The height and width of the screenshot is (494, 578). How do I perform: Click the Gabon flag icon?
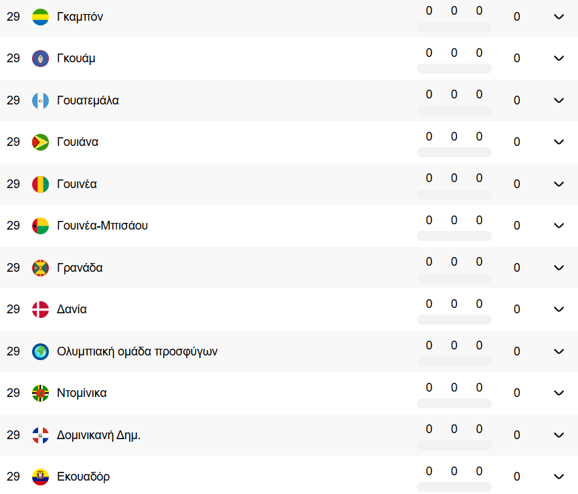(x=41, y=17)
